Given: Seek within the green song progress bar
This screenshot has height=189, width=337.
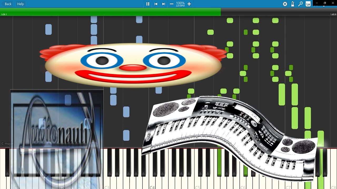Looking at the screenshot, I should click(110, 12).
